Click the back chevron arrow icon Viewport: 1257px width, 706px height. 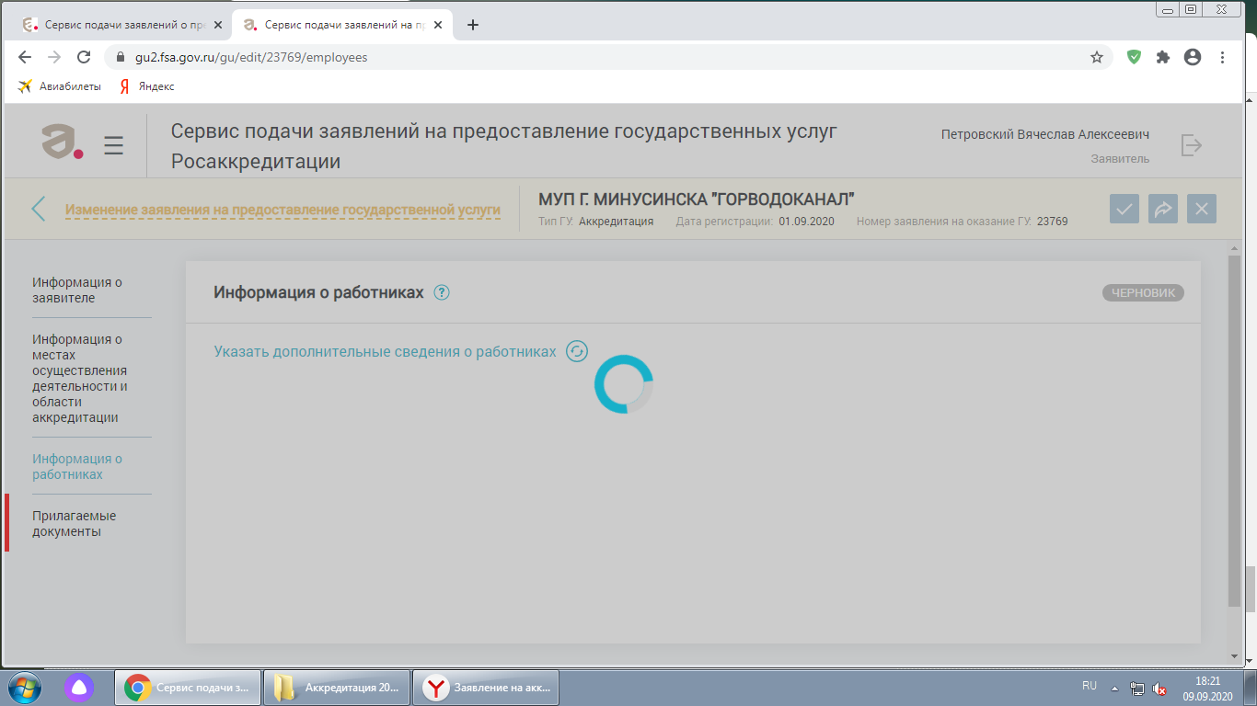pyautogui.click(x=38, y=209)
